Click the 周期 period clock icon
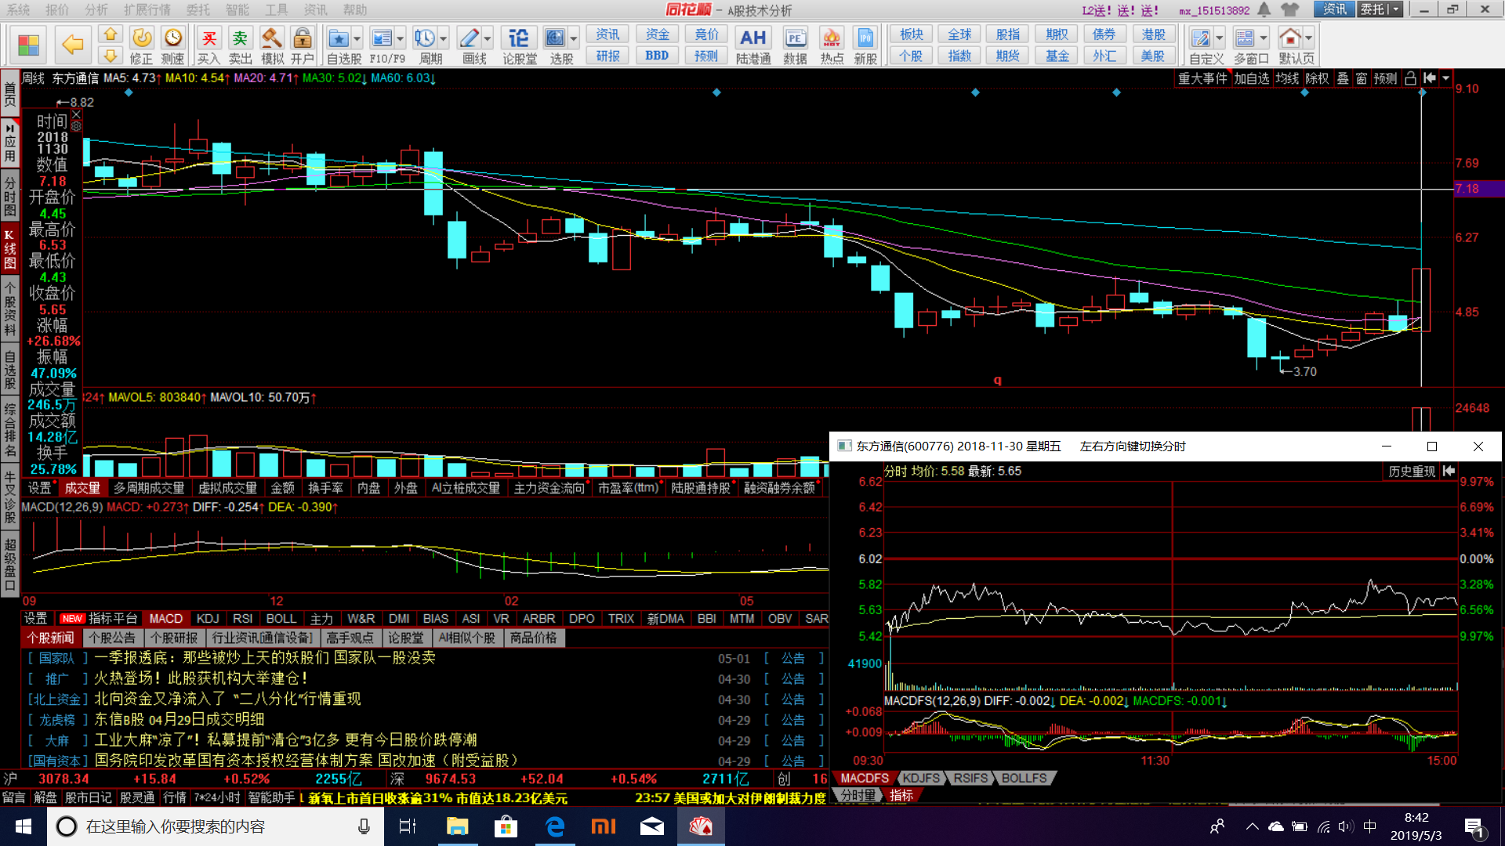Image resolution: width=1505 pixels, height=846 pixels. [x=425, y=38]
